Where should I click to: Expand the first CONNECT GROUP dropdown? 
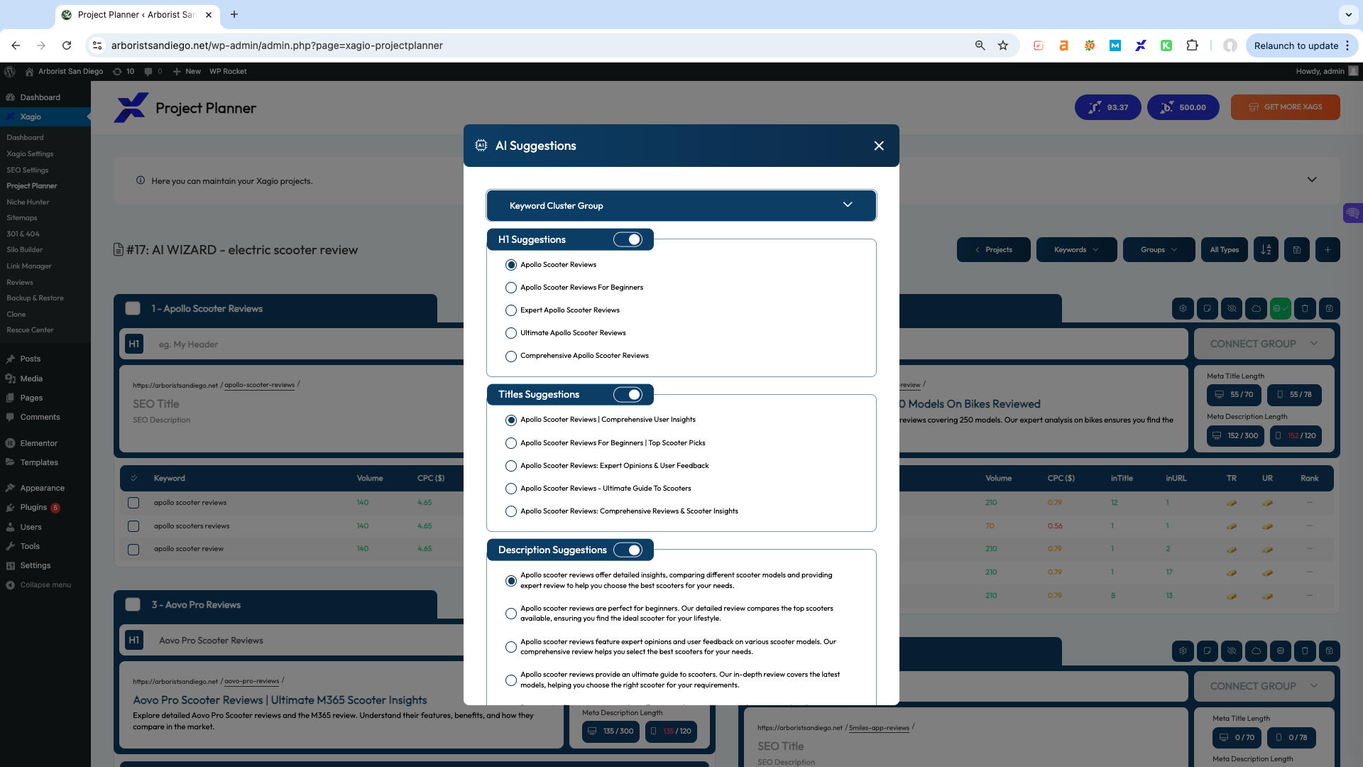1264,344
